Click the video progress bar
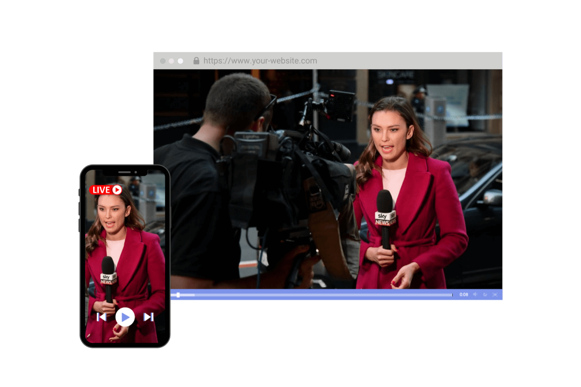 tap(311, 295)
